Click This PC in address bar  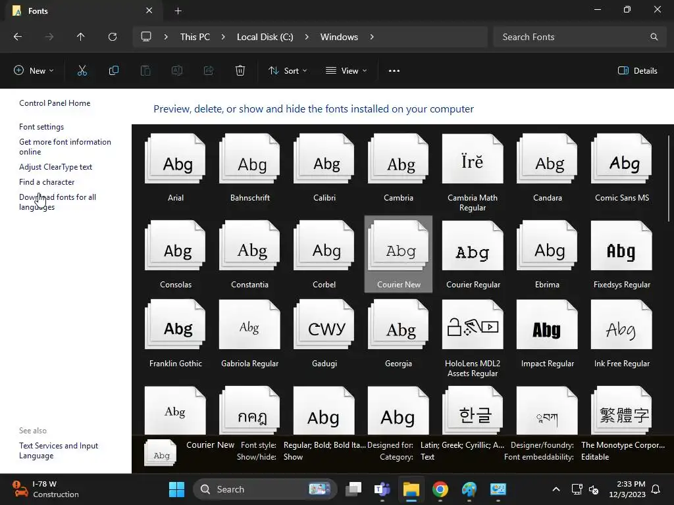tap(195, 37)
